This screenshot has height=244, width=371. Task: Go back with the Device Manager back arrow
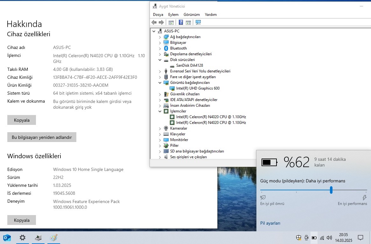click(x=154, y=23)
